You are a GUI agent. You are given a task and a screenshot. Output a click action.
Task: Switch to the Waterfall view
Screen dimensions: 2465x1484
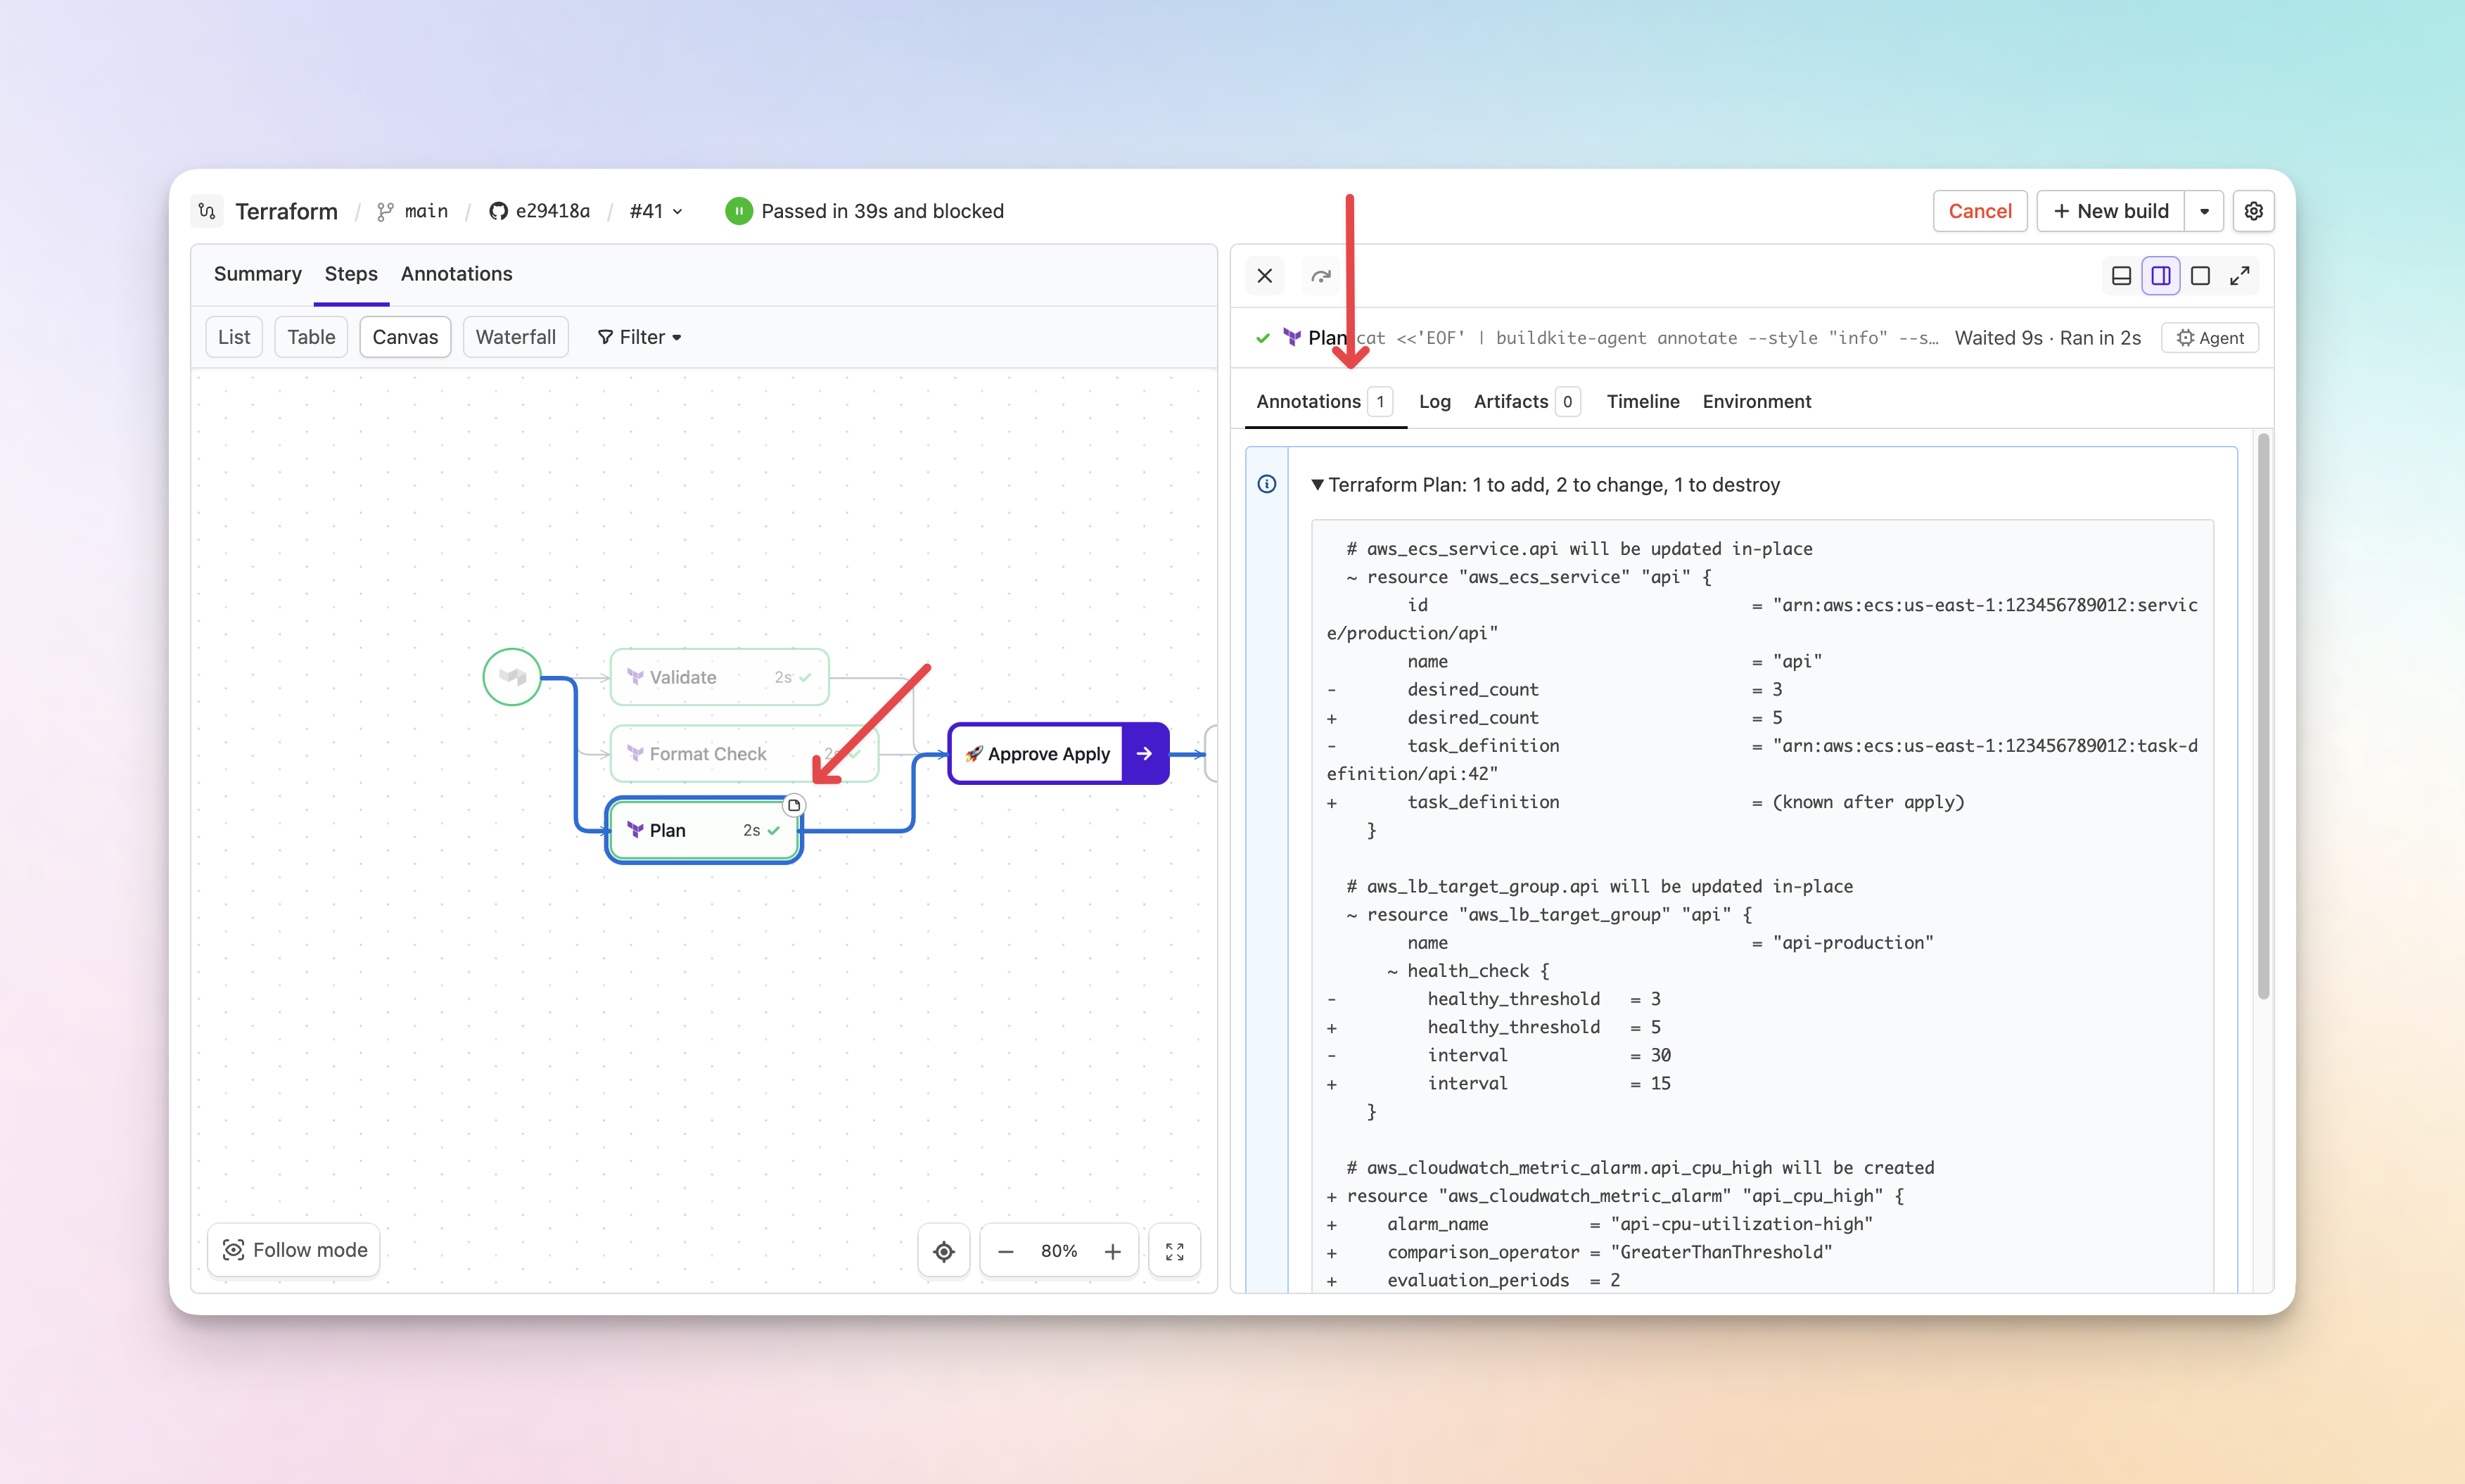click(515, 337)
